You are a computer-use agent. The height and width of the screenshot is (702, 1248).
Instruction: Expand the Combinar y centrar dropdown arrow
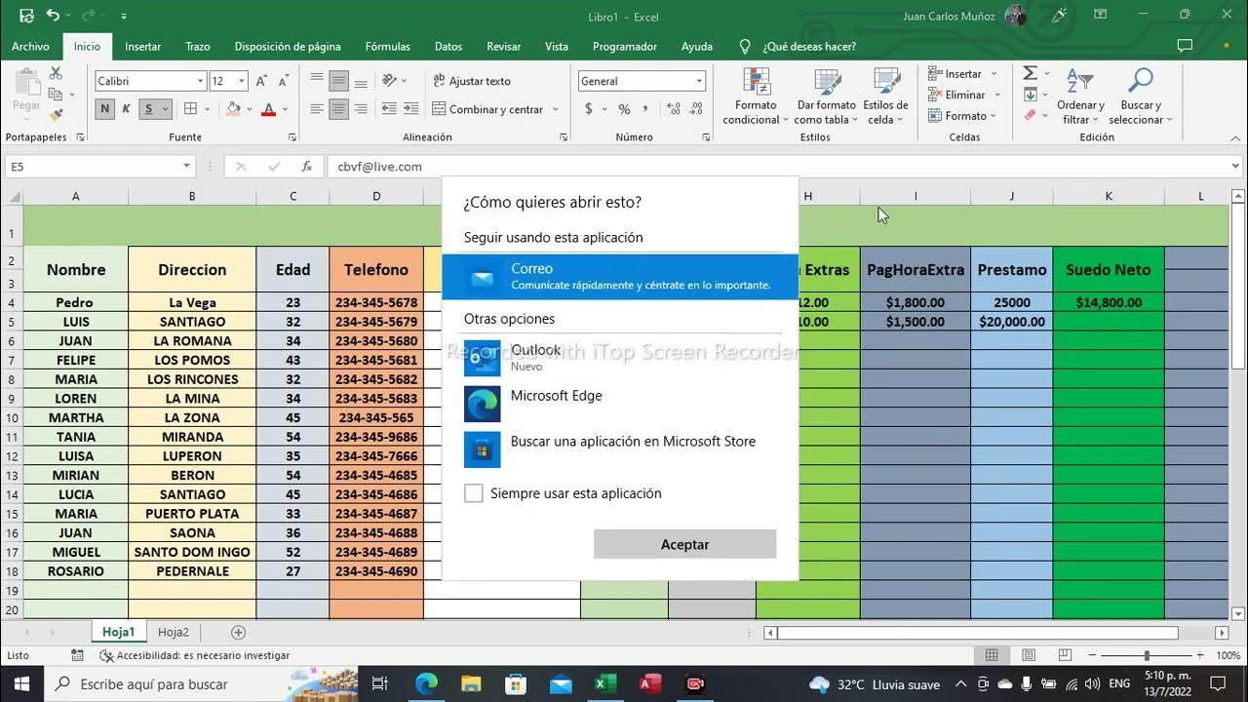point(555,109)
